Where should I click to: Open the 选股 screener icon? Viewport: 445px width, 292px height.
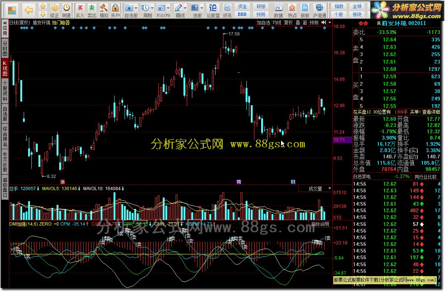[195, 7]
